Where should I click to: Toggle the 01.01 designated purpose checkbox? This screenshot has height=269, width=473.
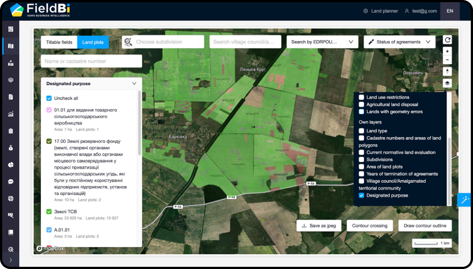[x=49, y=110]
